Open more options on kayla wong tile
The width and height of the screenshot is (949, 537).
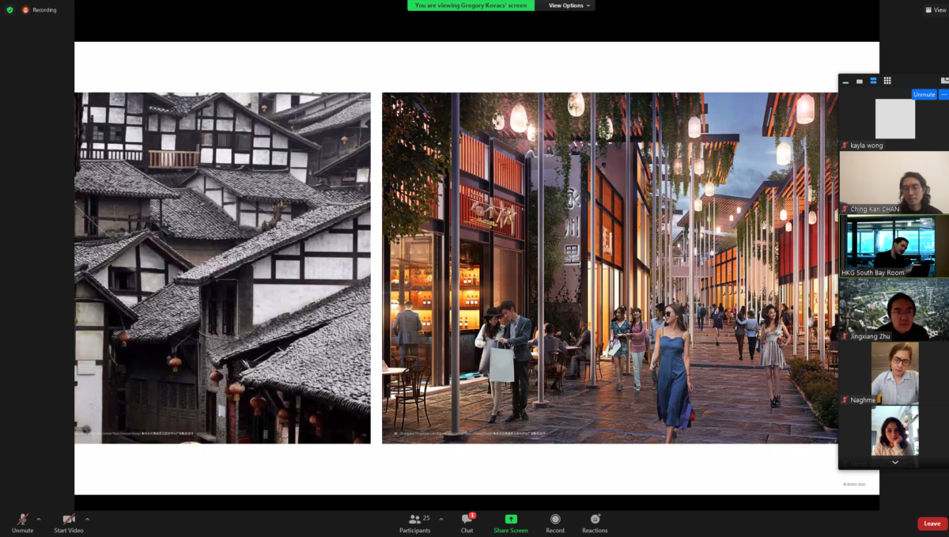(943, 94)
